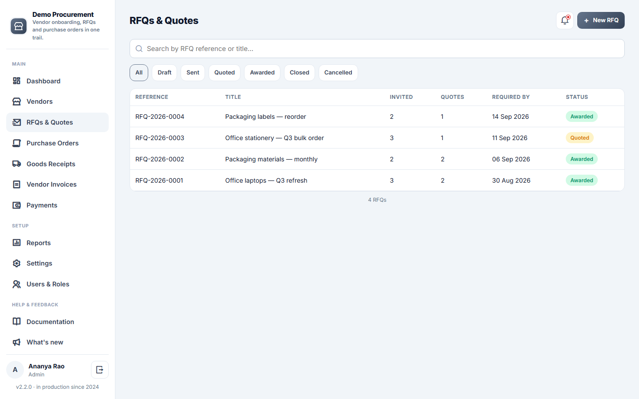Screen dimensions: 639x399
Task: Show only Awarded RFQs filter
Action: [262, 73]
